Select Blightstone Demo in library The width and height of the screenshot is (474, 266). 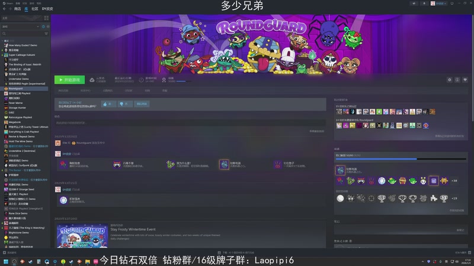click(x=19, y=233)
